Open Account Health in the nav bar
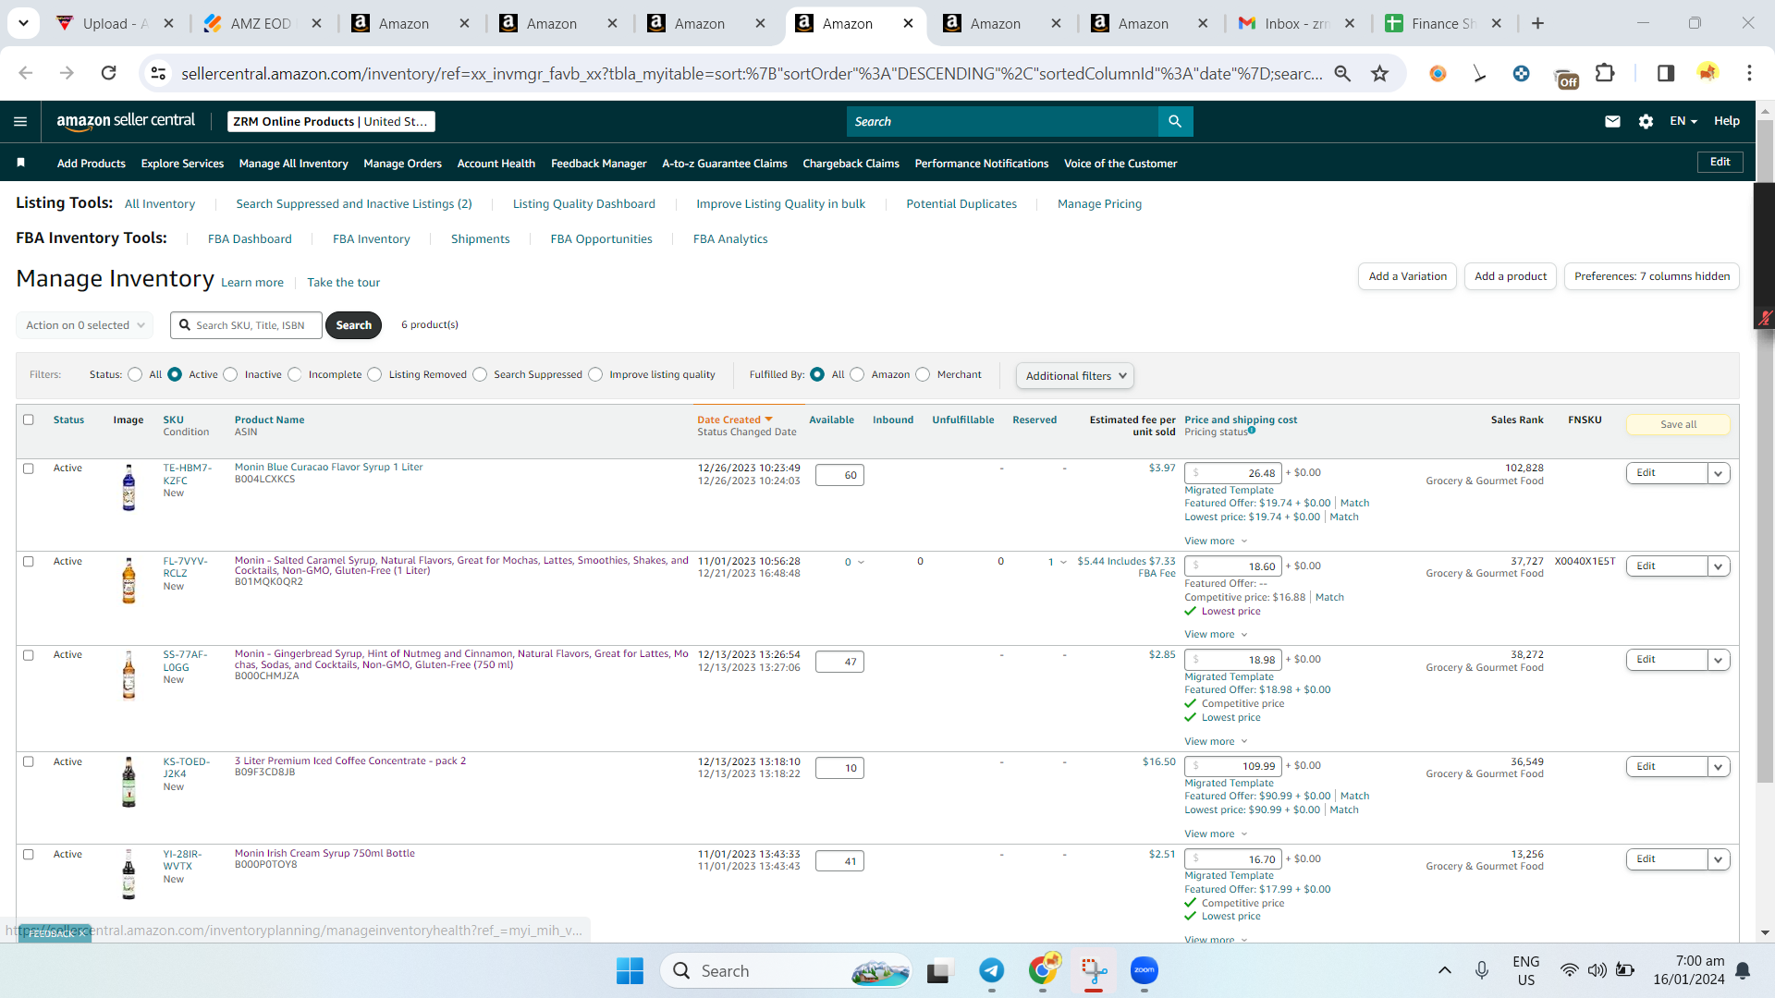 pos(496,164)
